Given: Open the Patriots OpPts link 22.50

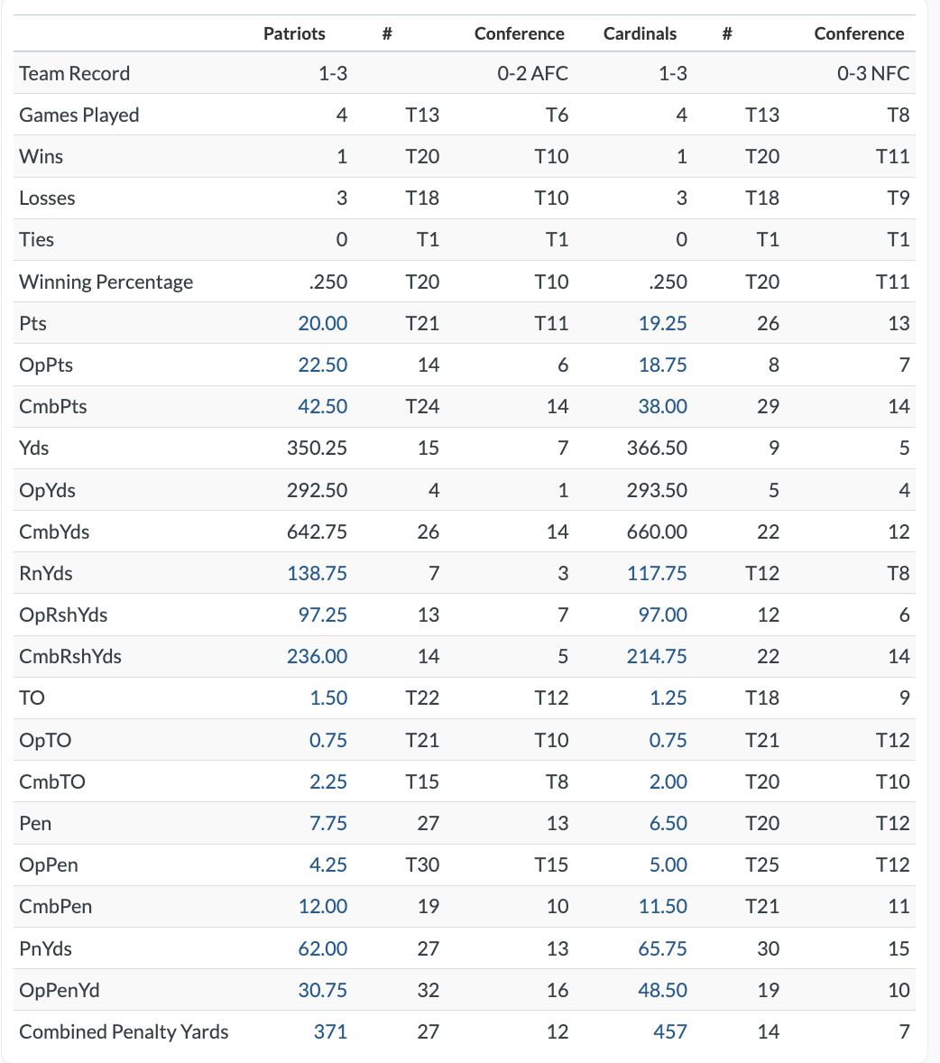Looking at the screenshot, I should click(x=322, y=365).
